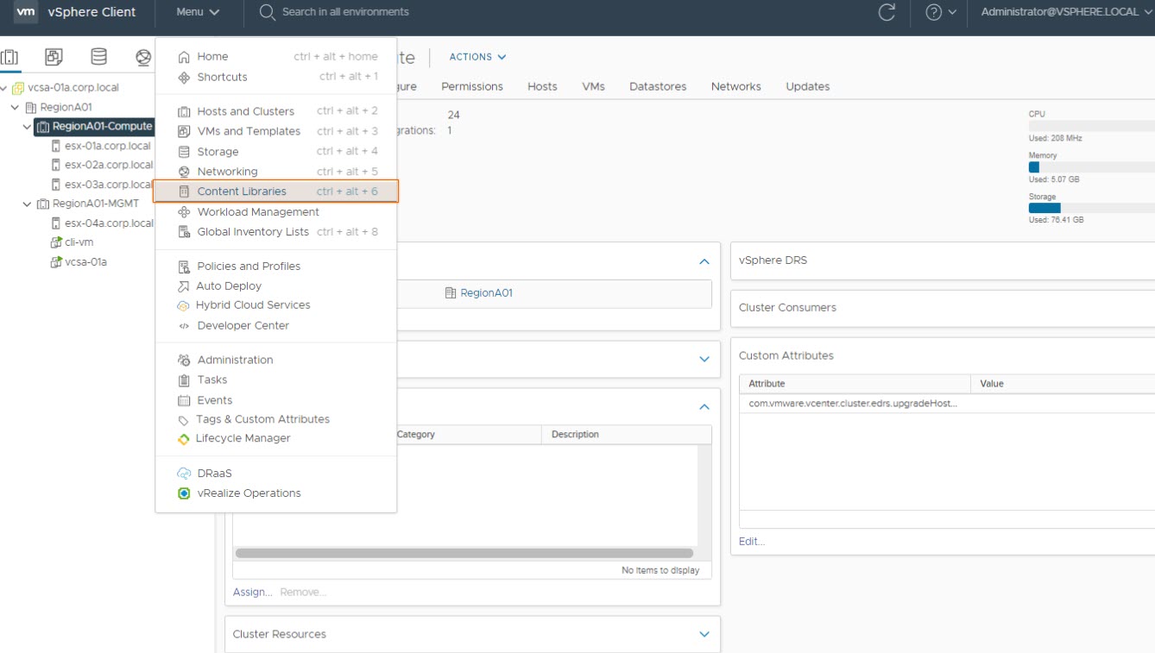This screenshot has width=1155, height=653.
Task: Click the Edit link under Custom Attributes
Action: (751, 542)
